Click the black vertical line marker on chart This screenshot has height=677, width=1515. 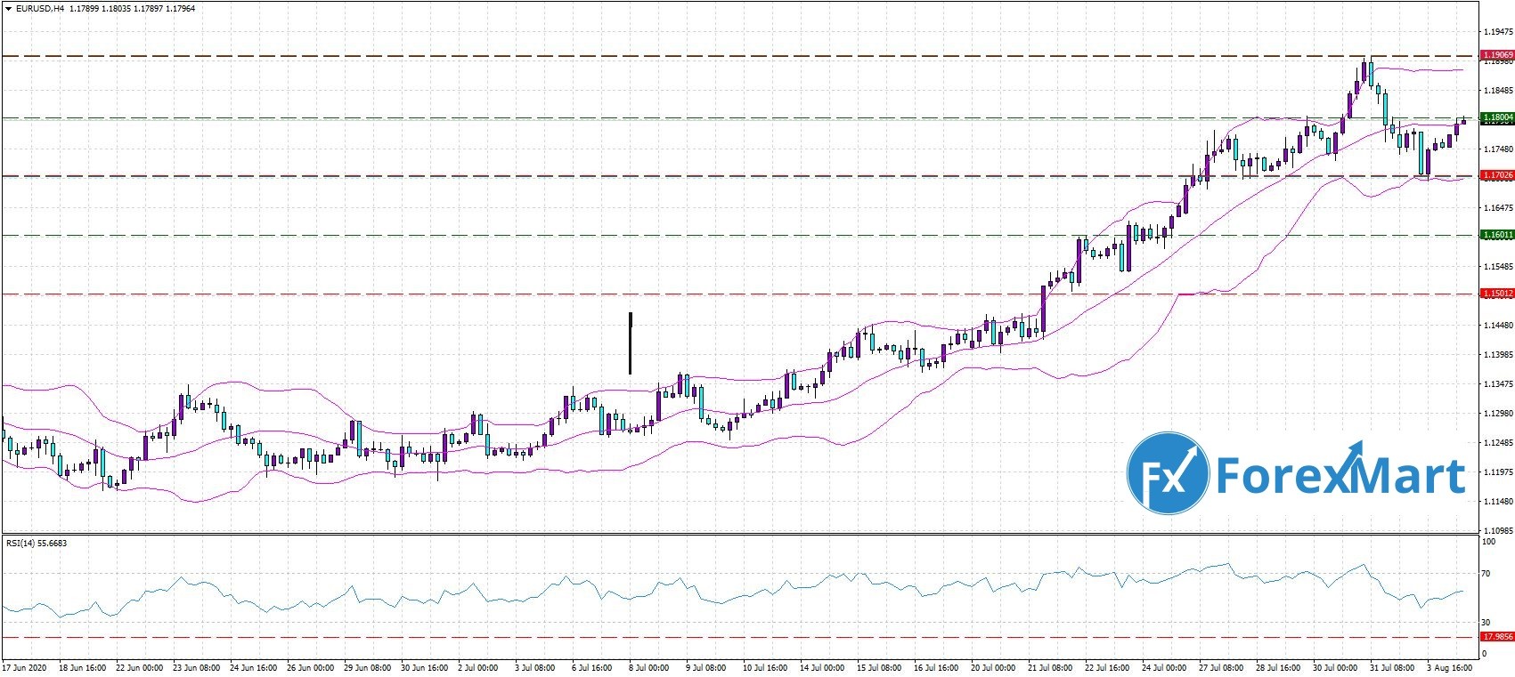point(631,343)
